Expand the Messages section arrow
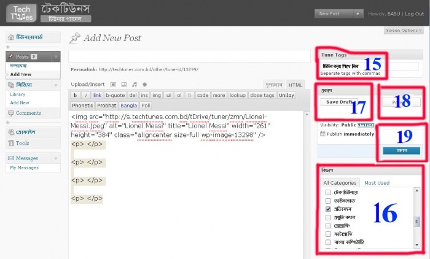This screenshot has width=430, height=259. click(x=56, y=158)
